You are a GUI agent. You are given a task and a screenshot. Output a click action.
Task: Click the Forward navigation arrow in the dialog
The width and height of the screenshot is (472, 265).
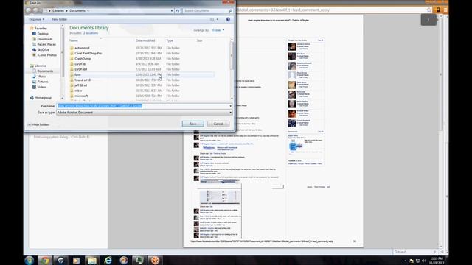point(35,10)
